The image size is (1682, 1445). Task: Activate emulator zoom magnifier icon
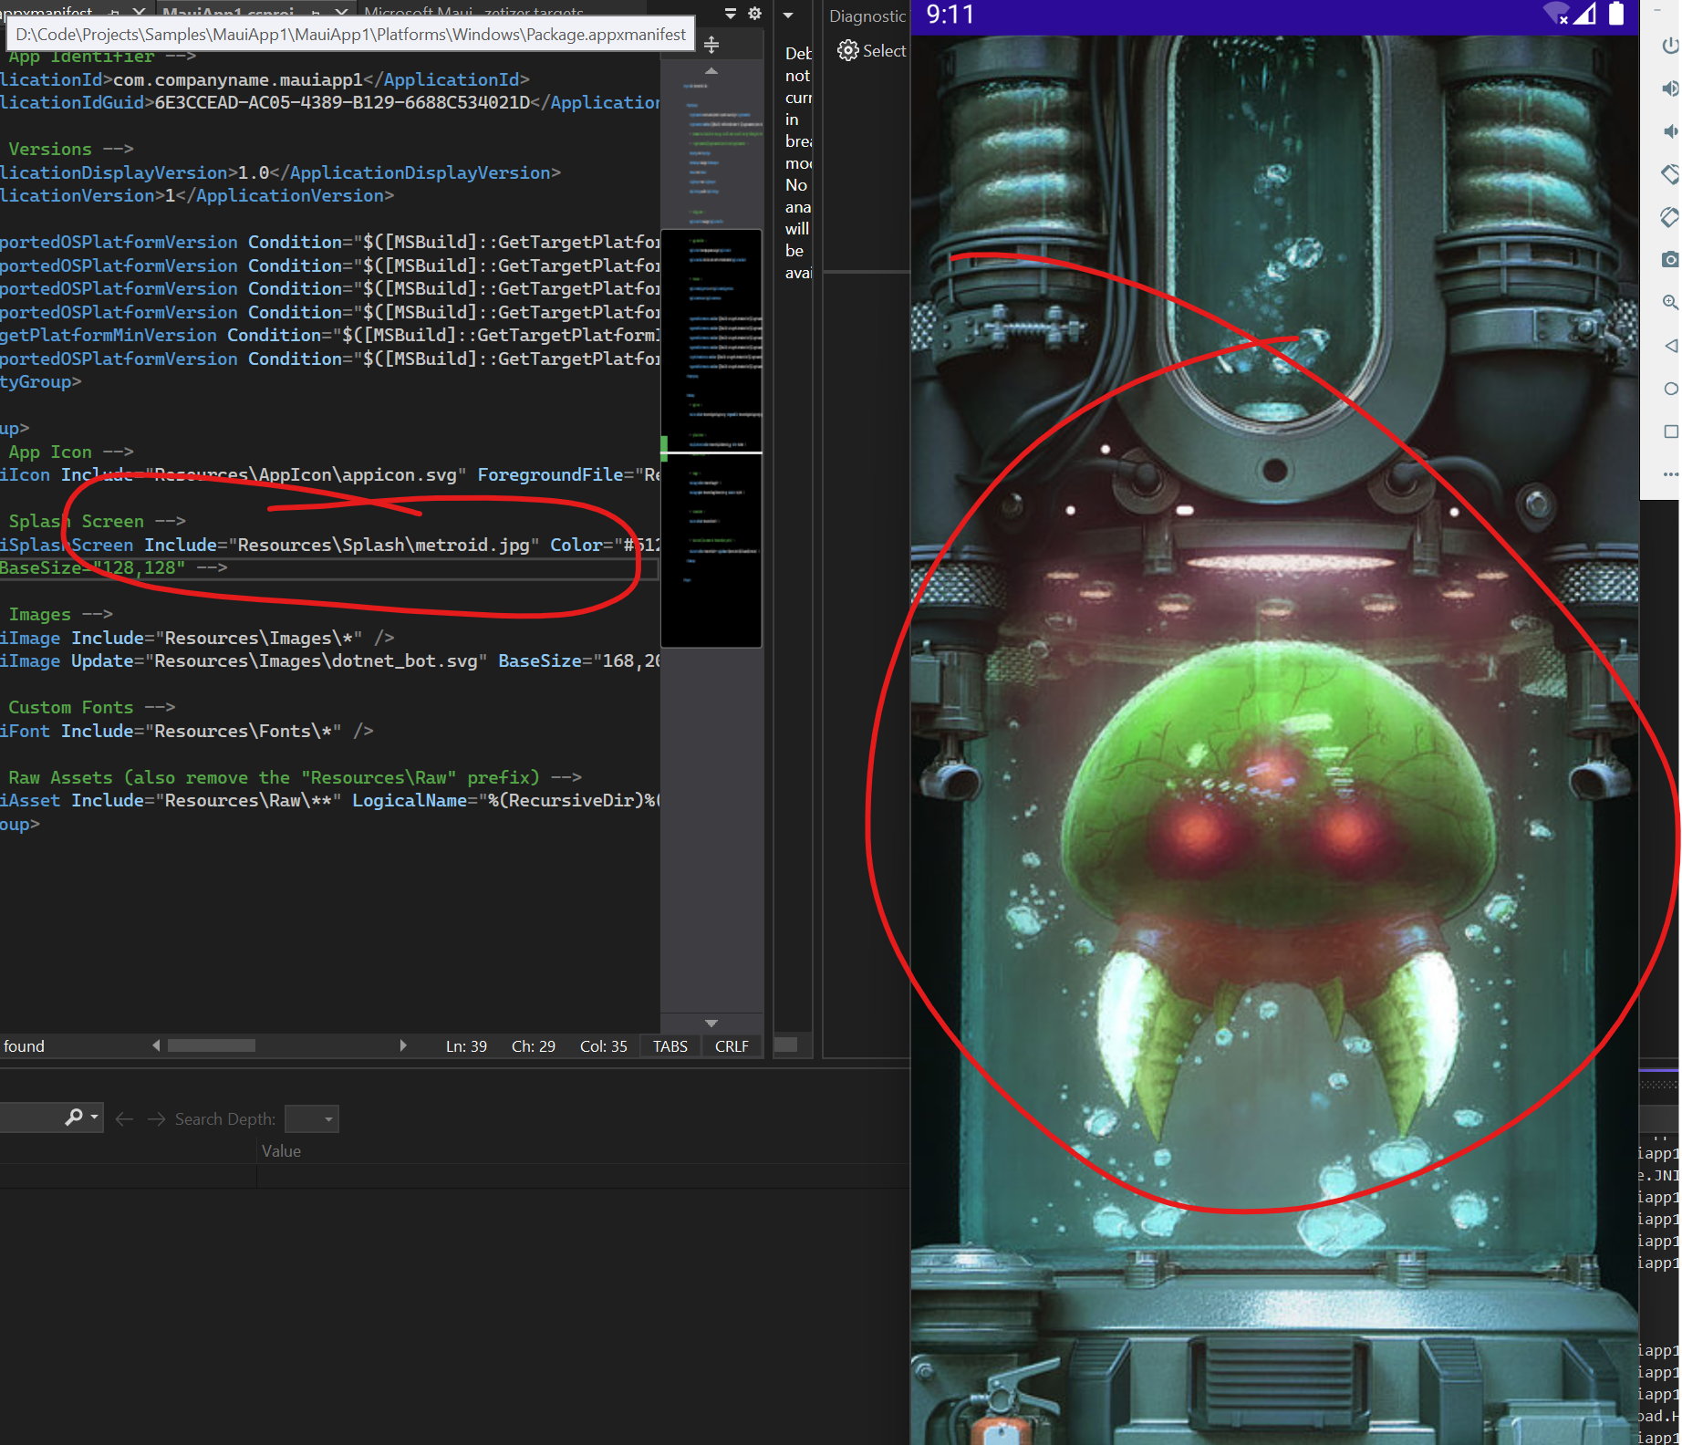click(1670, 302)
